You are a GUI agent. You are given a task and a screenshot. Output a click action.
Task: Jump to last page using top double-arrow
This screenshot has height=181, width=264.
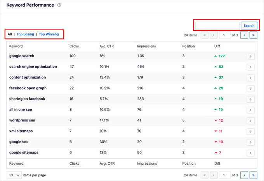(x=253, y=35)
